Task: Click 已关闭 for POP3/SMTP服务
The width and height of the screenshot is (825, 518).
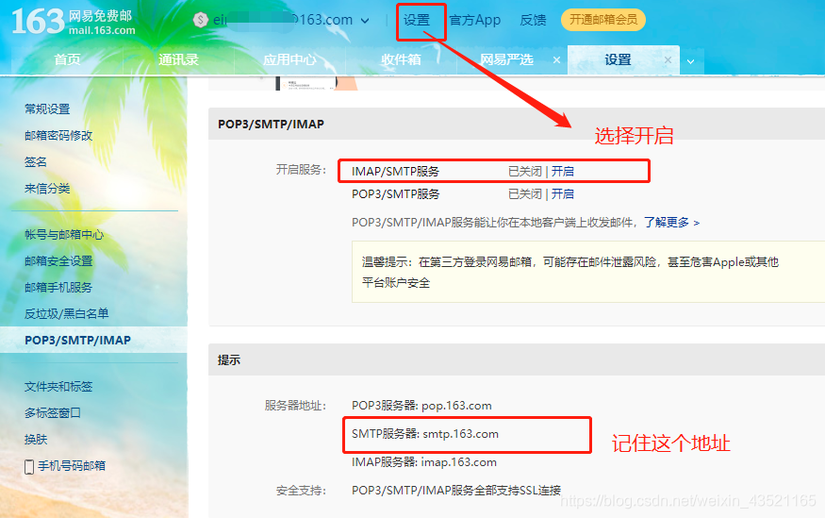Action: pos(524,193)
